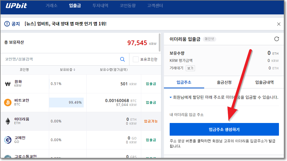Click the 내 이더리움 입금 주소 label
This screenshot has height=161, width=287.
[x=187, y=115]
